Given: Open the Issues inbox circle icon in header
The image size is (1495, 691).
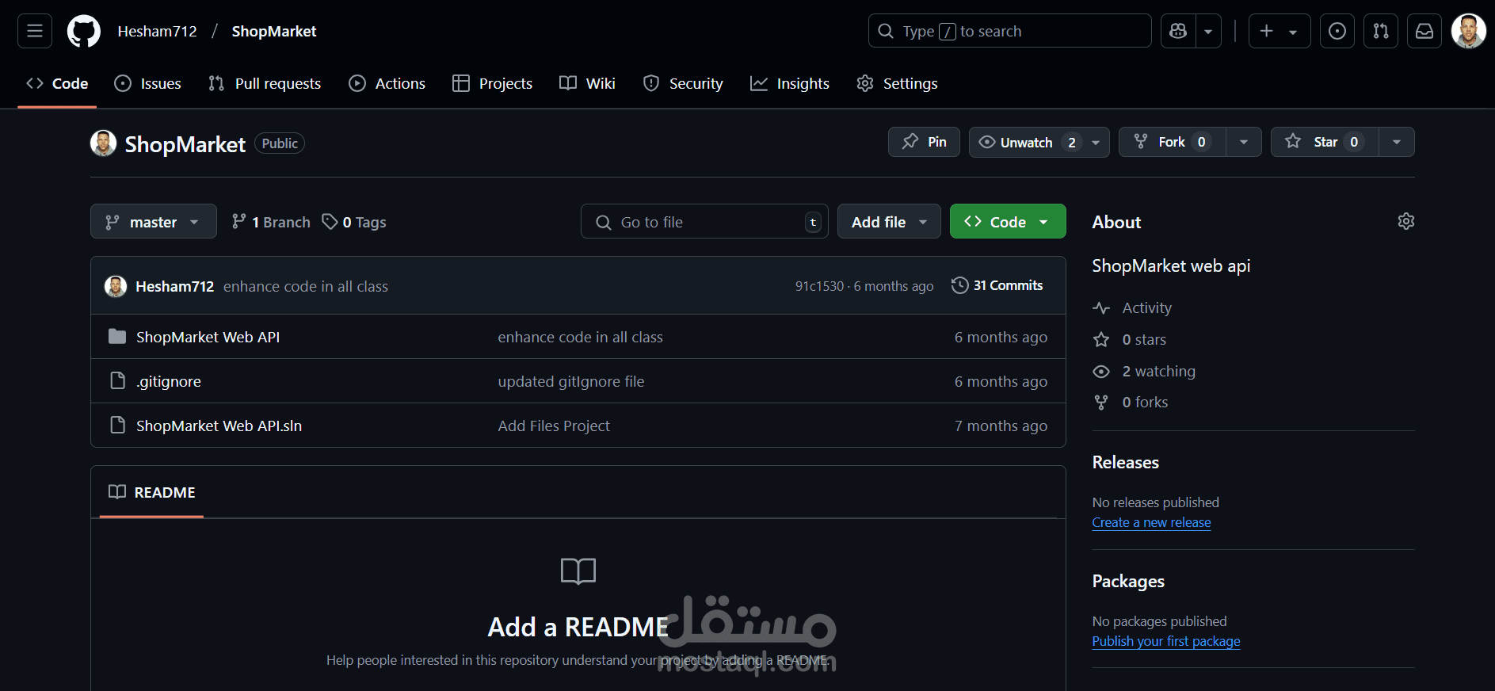Looking at the screenshot, I should pyautogui.click(x=1337, y=31).
